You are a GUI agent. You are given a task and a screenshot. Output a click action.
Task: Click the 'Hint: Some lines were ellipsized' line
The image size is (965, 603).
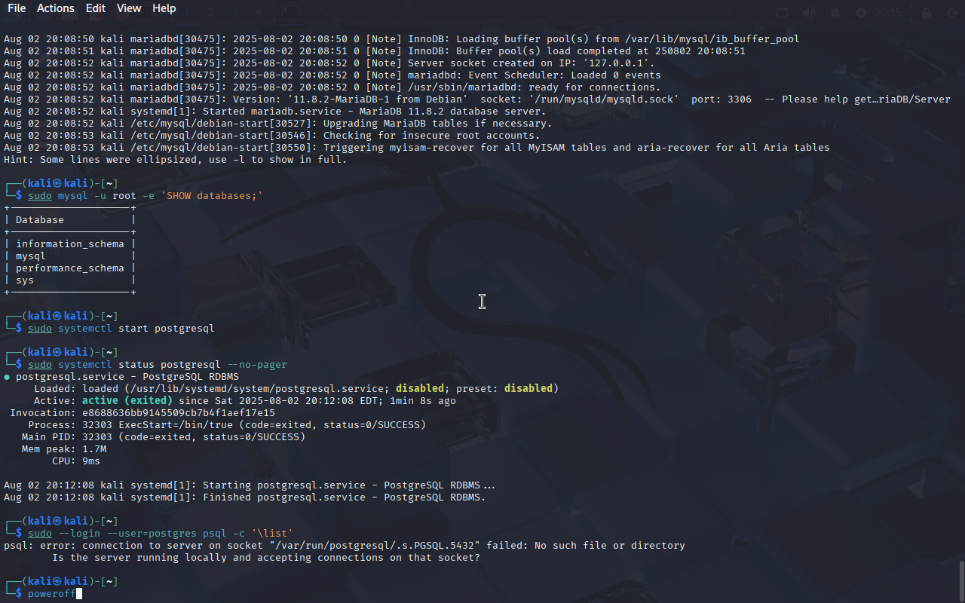tap(176, 160)
